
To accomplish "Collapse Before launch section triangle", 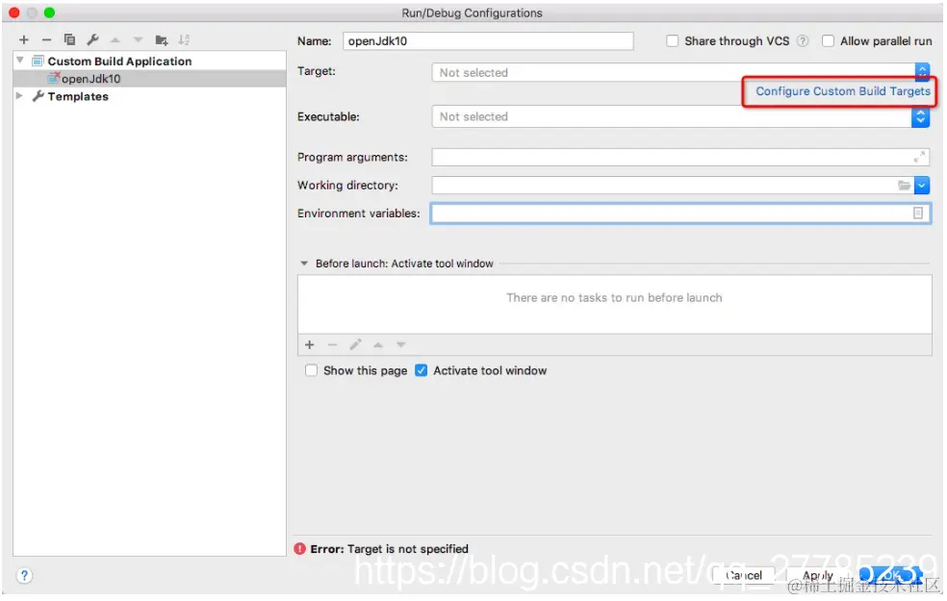I will pyautogui.click(x=304, y=263).
